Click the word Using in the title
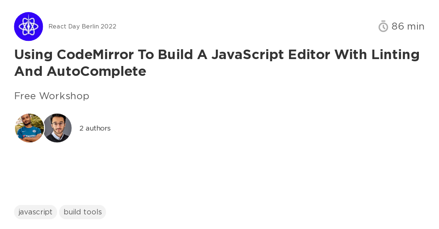Screen dimensions: 439x229 pyautogui.click(x=33, y=55)
